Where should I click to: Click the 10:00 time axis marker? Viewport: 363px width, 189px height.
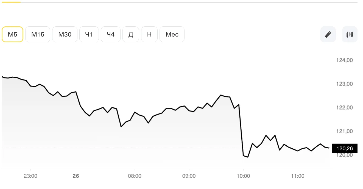(243, 176)
